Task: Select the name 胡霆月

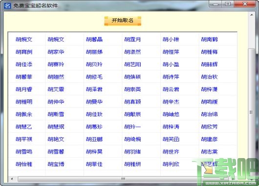Action: coord(132,39)
